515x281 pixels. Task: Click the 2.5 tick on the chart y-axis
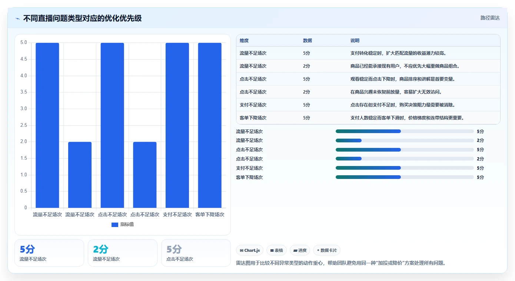[x=24, y=125]
